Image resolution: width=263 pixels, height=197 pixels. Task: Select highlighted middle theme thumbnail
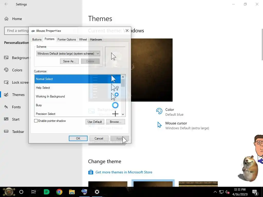153,183
